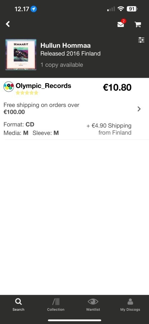View the seller's five-star rating
Image resolution: width=149 pixels, height=324 pixels.
(27, 93)
